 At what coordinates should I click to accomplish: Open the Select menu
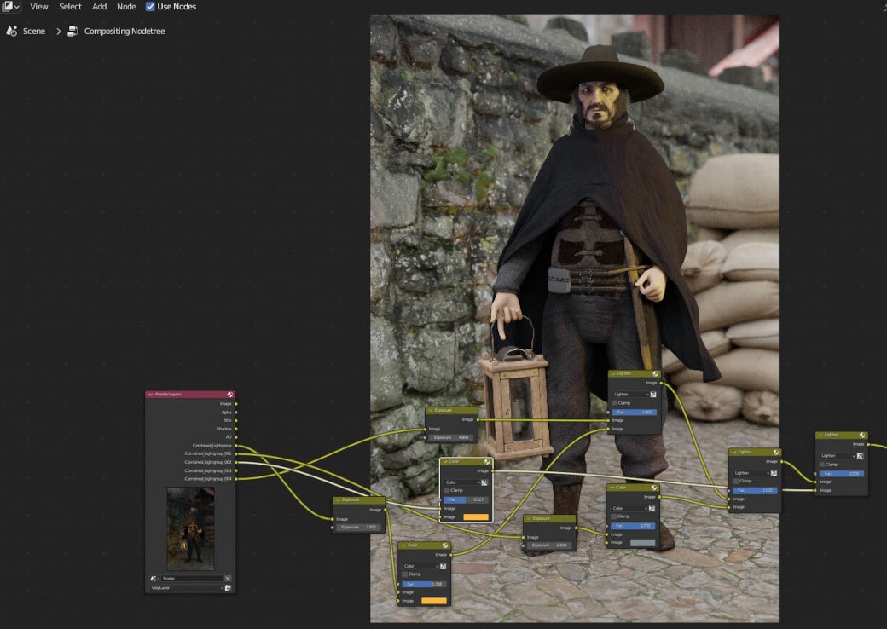pyautogui.click(x=69, y=7)
